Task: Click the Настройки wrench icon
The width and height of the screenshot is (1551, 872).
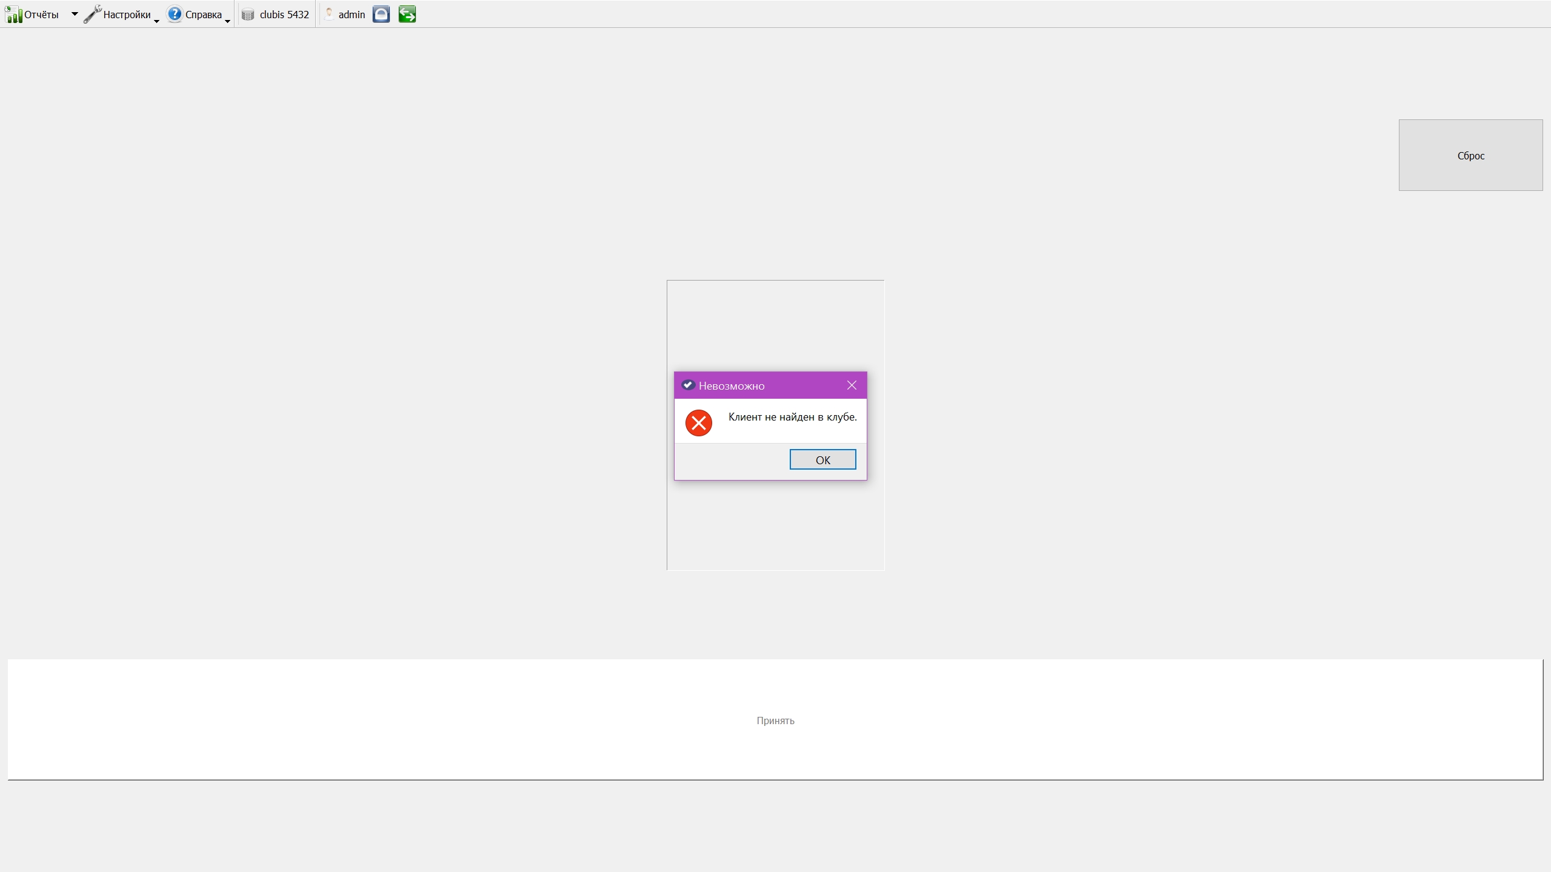Action: point(92,14)
